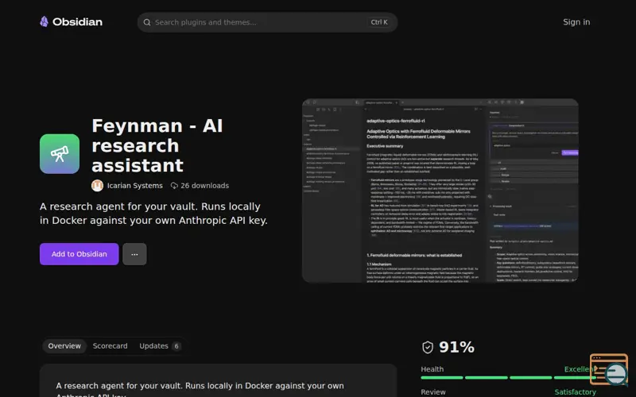Click the Feynman - AI research assistant title
This screenshot has height=397, width=636.
[157, 145]
